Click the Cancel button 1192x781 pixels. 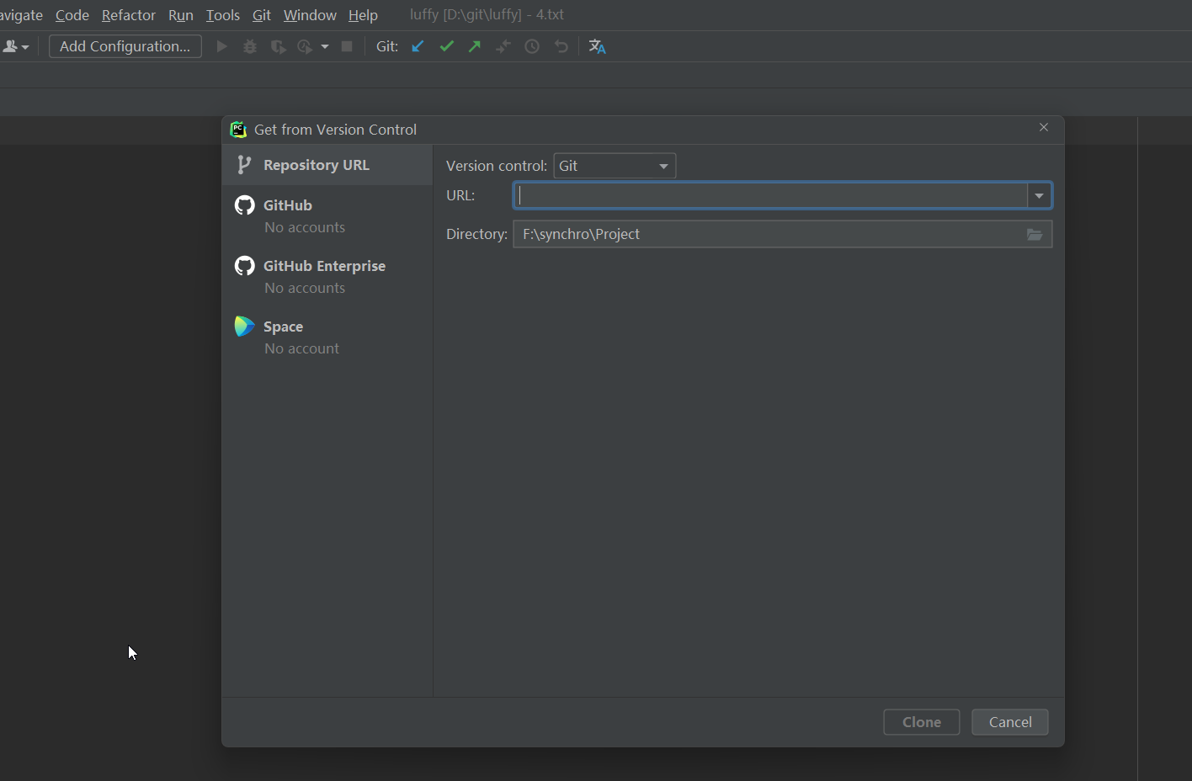(1010, 722)
